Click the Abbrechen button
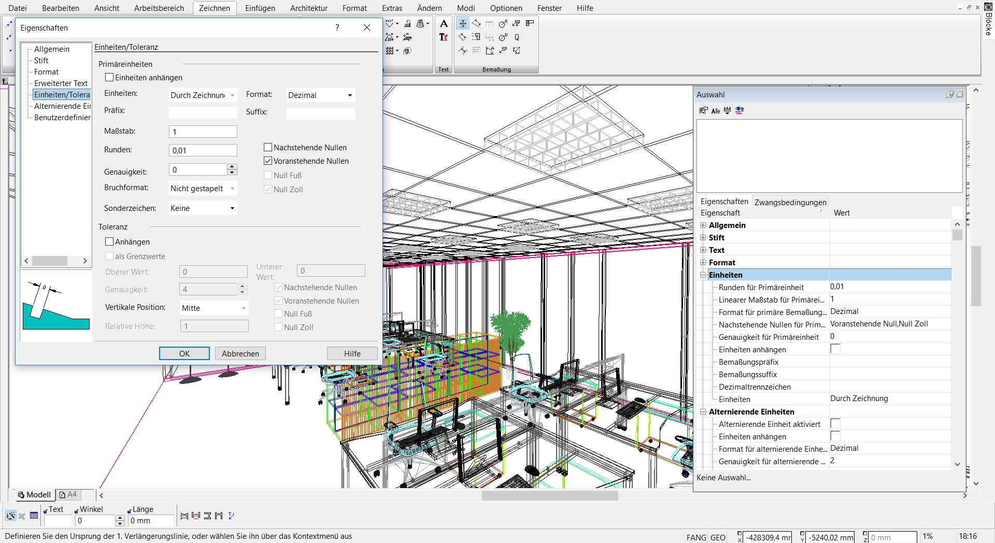 click(240, 353)
